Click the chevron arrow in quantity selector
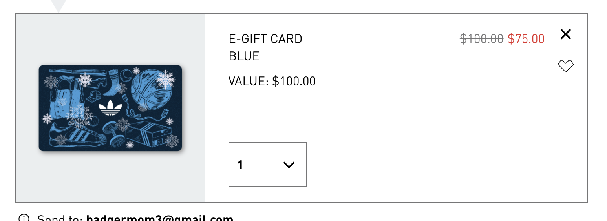This screenshot has width=607, height=221. click(x=289, y=165)
